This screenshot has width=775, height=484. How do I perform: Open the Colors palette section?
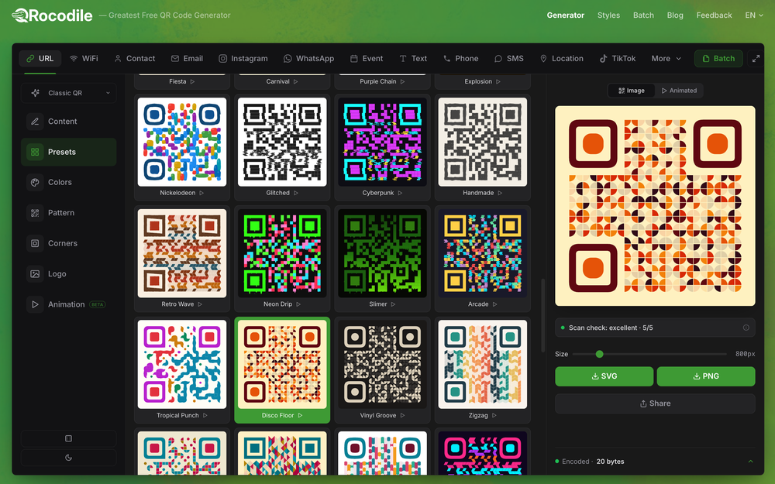(69, 182)
